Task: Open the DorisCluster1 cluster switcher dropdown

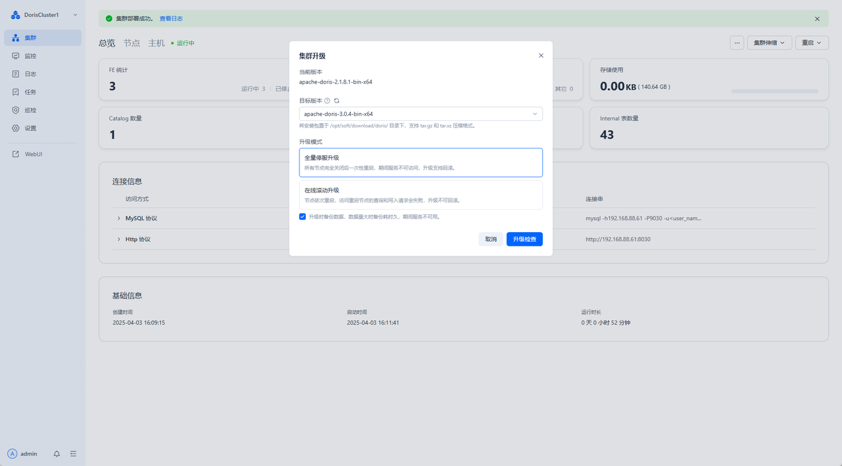Action: point(75,14)
